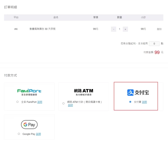Increase quantity with the plus button
The image size is (168, 144).
coord(125,29)
